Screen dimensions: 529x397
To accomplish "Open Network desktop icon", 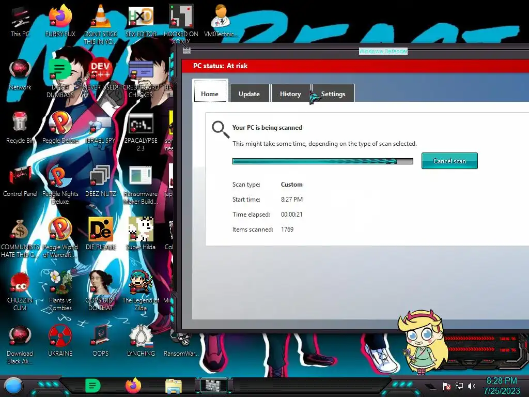I will tap(20, 74).
